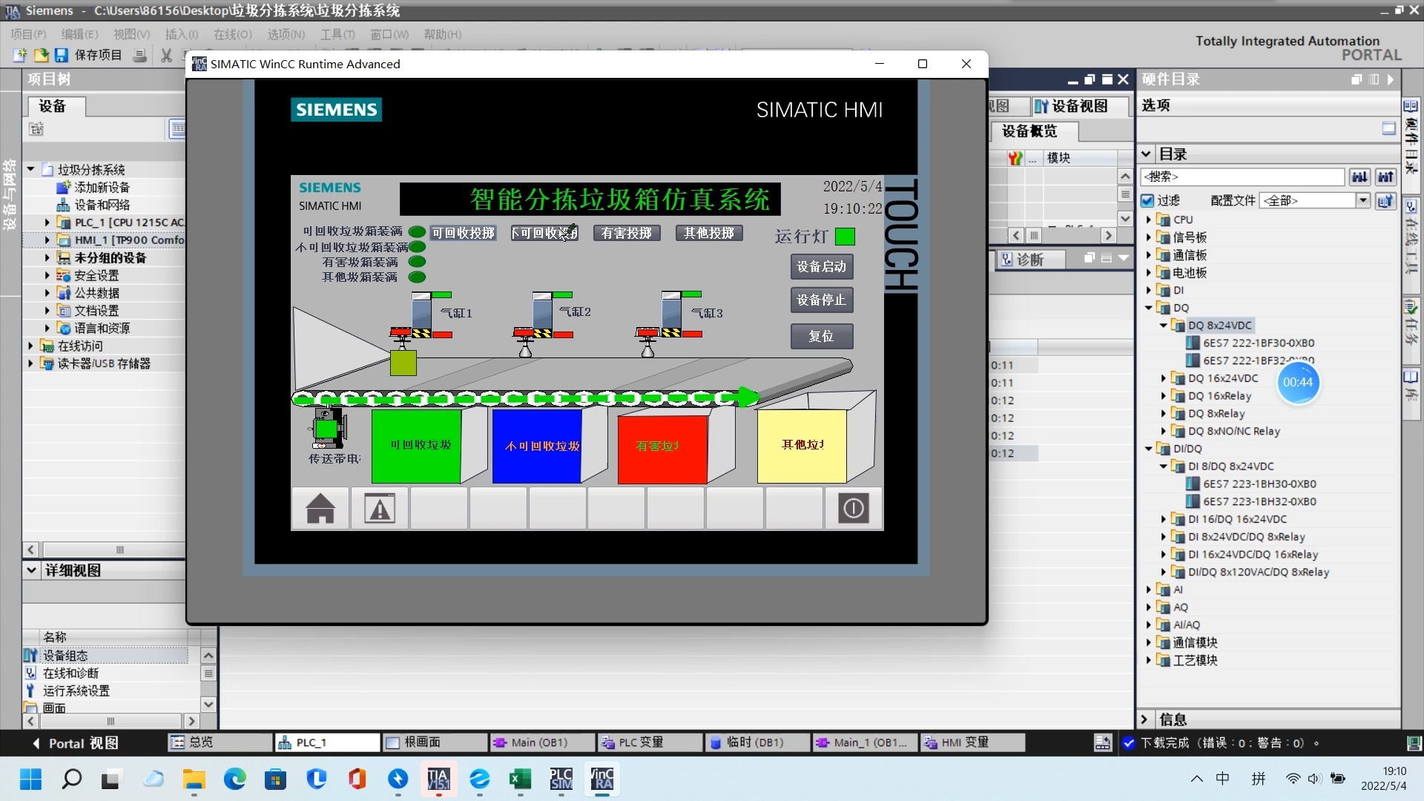Click the conveyor motor icon

pyautogui.click(x=327, y=429)
